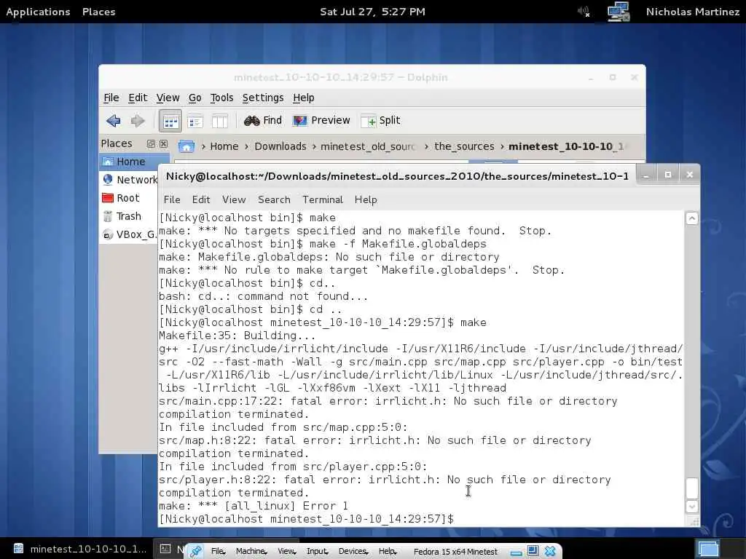
Task: Open terminal Search menu
Action: (x=274, y=199)
